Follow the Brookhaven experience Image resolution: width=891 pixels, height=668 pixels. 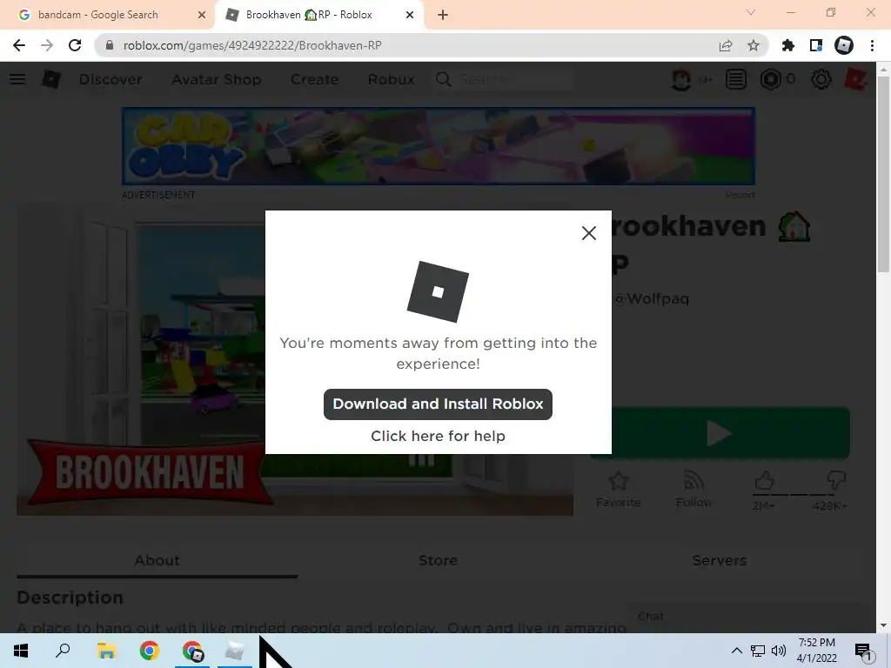tap(693, 489)
